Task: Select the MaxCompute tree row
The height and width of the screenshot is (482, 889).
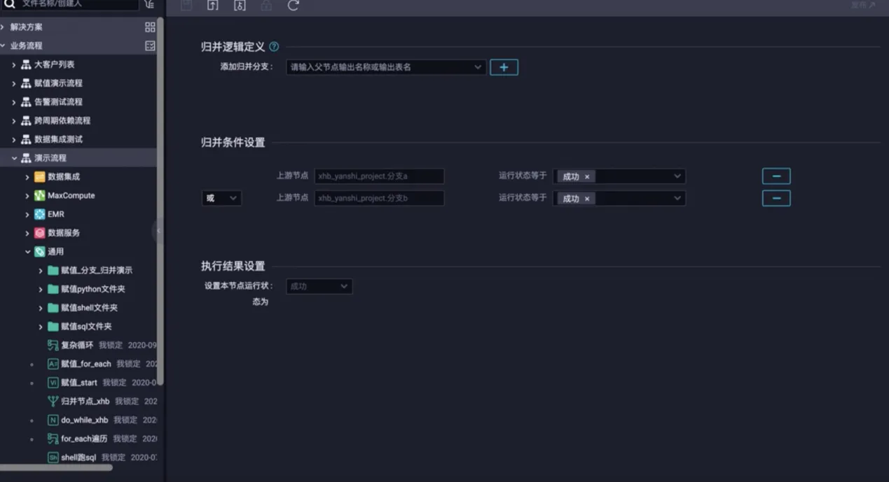Action: (x=78, y=196)
